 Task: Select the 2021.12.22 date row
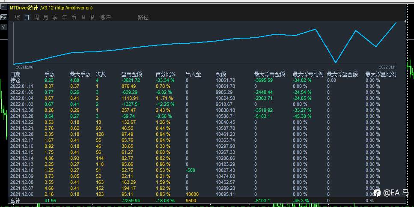pos(21,122)
